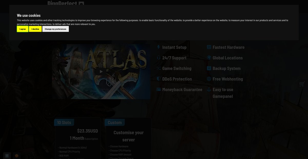
Task: Click the DDoS Protection label
Action: [177, 79]
